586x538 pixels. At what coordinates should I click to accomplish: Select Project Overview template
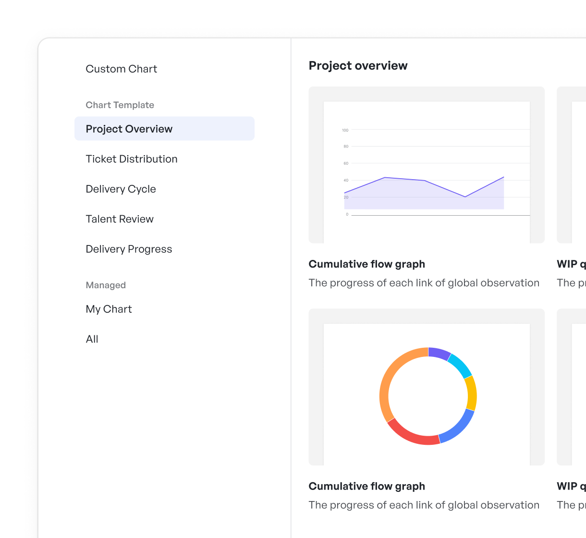pos(164,129)
